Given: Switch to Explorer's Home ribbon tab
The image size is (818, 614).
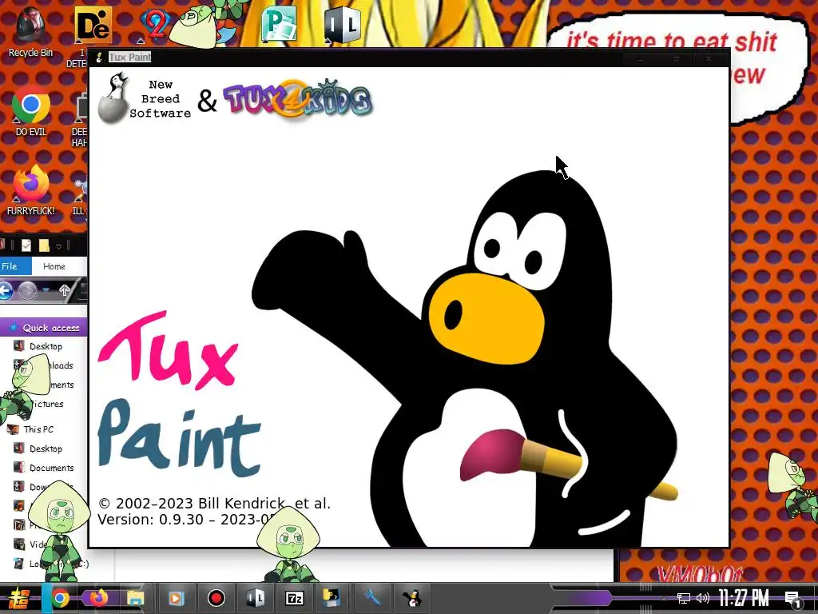Looking at the screenshot, I should click(x=54, y=266).
